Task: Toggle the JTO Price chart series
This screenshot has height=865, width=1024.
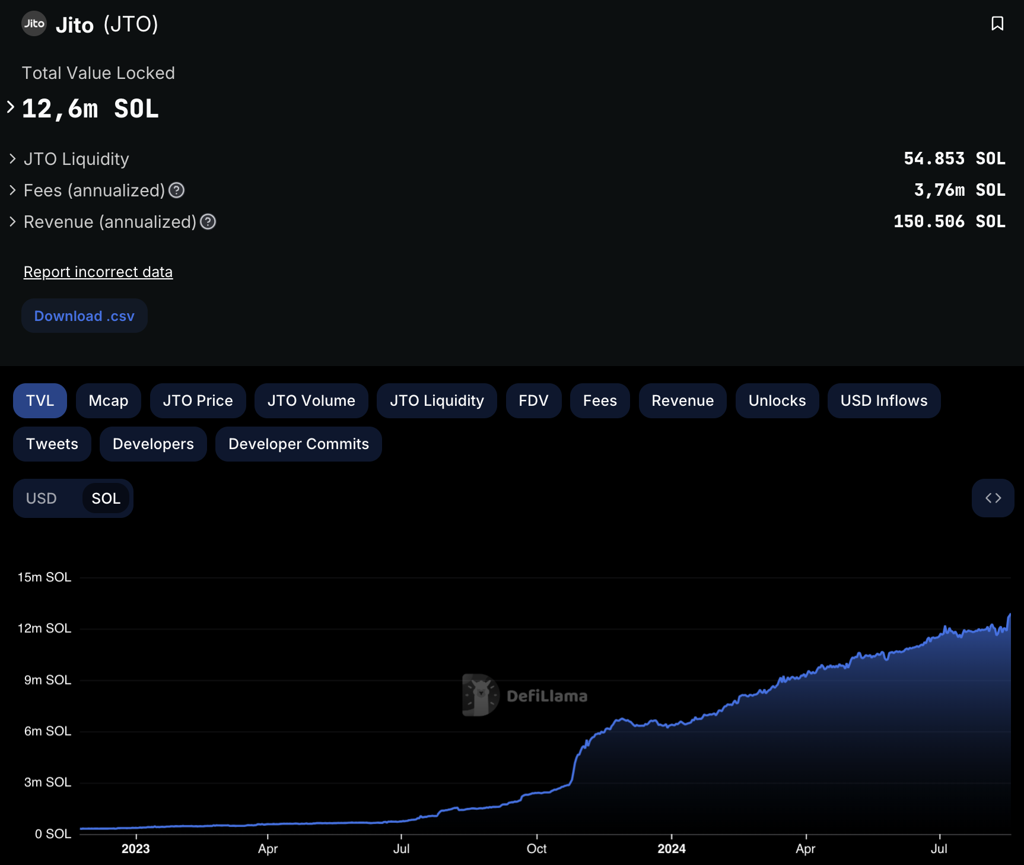Action: point(198,401)
